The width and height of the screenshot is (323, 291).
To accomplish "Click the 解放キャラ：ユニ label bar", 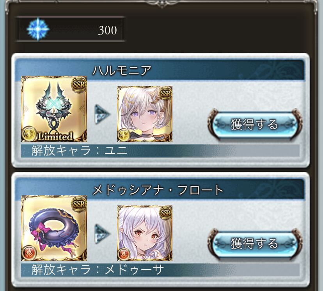I will pos(160,150).
